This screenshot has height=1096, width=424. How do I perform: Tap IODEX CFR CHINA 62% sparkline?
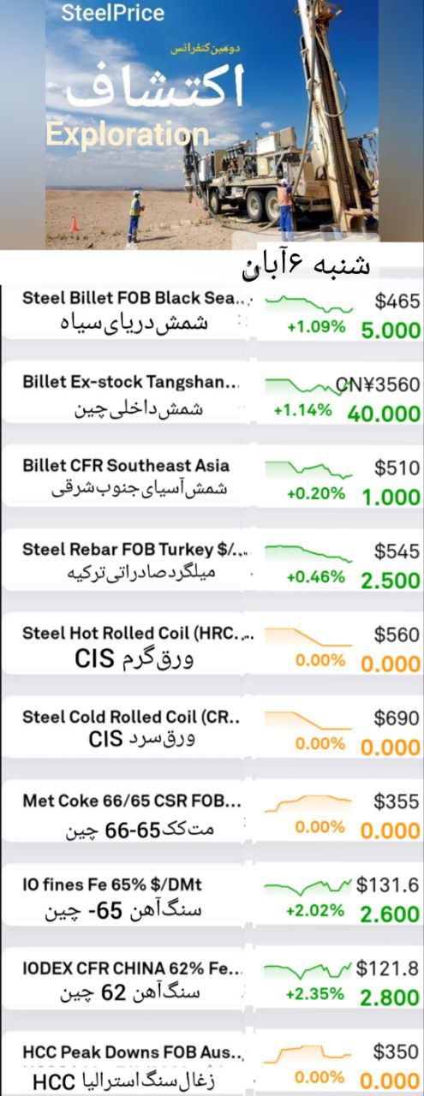click(308, 969)
